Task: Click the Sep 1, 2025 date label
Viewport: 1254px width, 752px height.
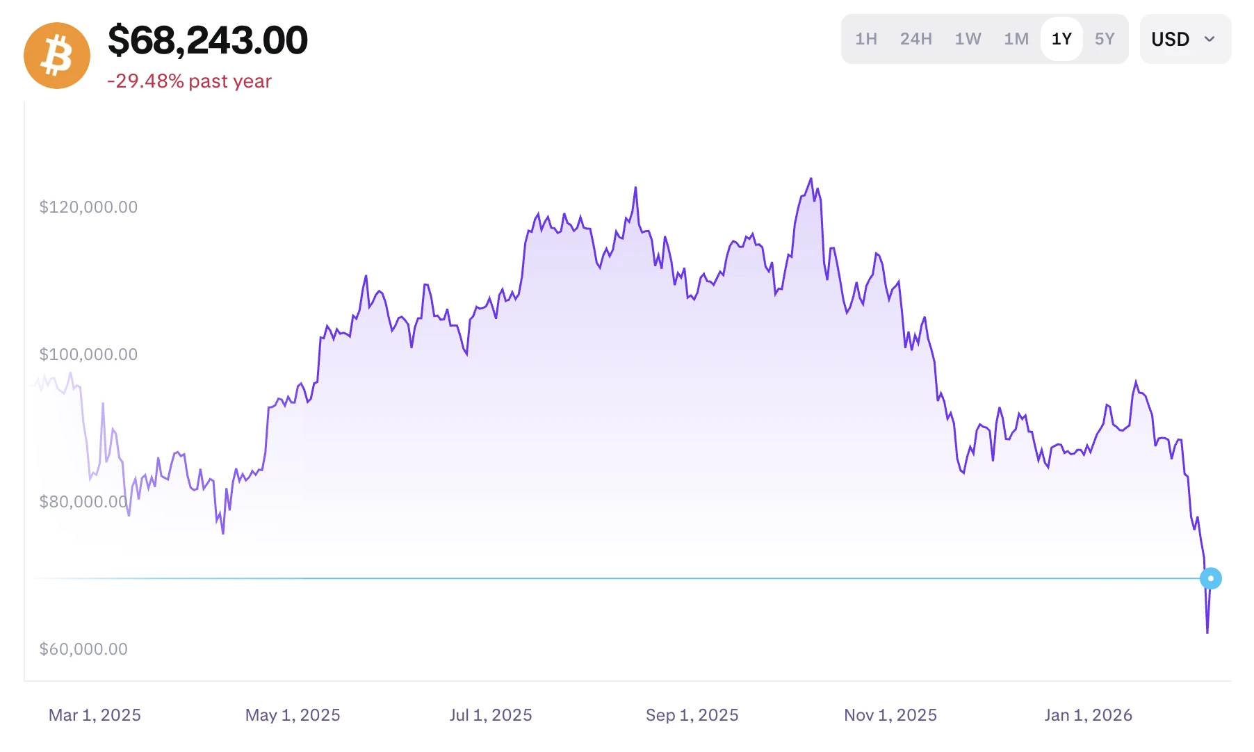Action: pyautogui.click(x=692, y=715)
